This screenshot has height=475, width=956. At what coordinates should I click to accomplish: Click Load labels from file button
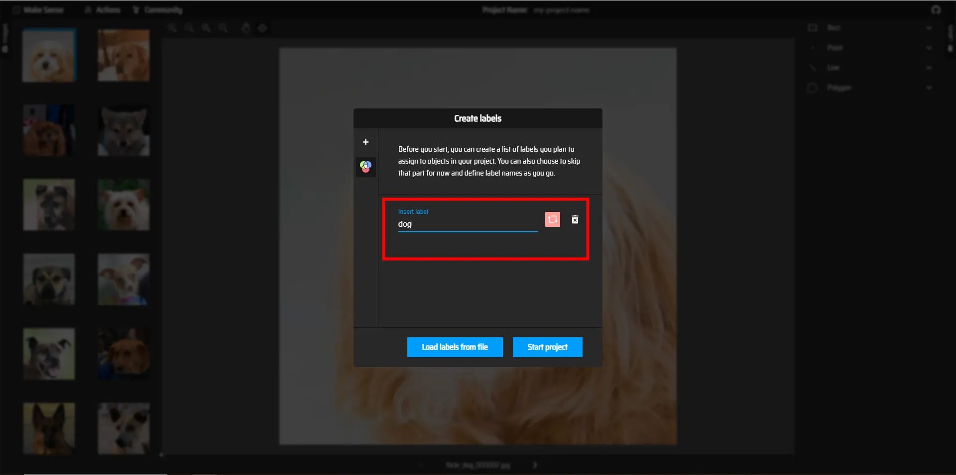coord(455,347)
